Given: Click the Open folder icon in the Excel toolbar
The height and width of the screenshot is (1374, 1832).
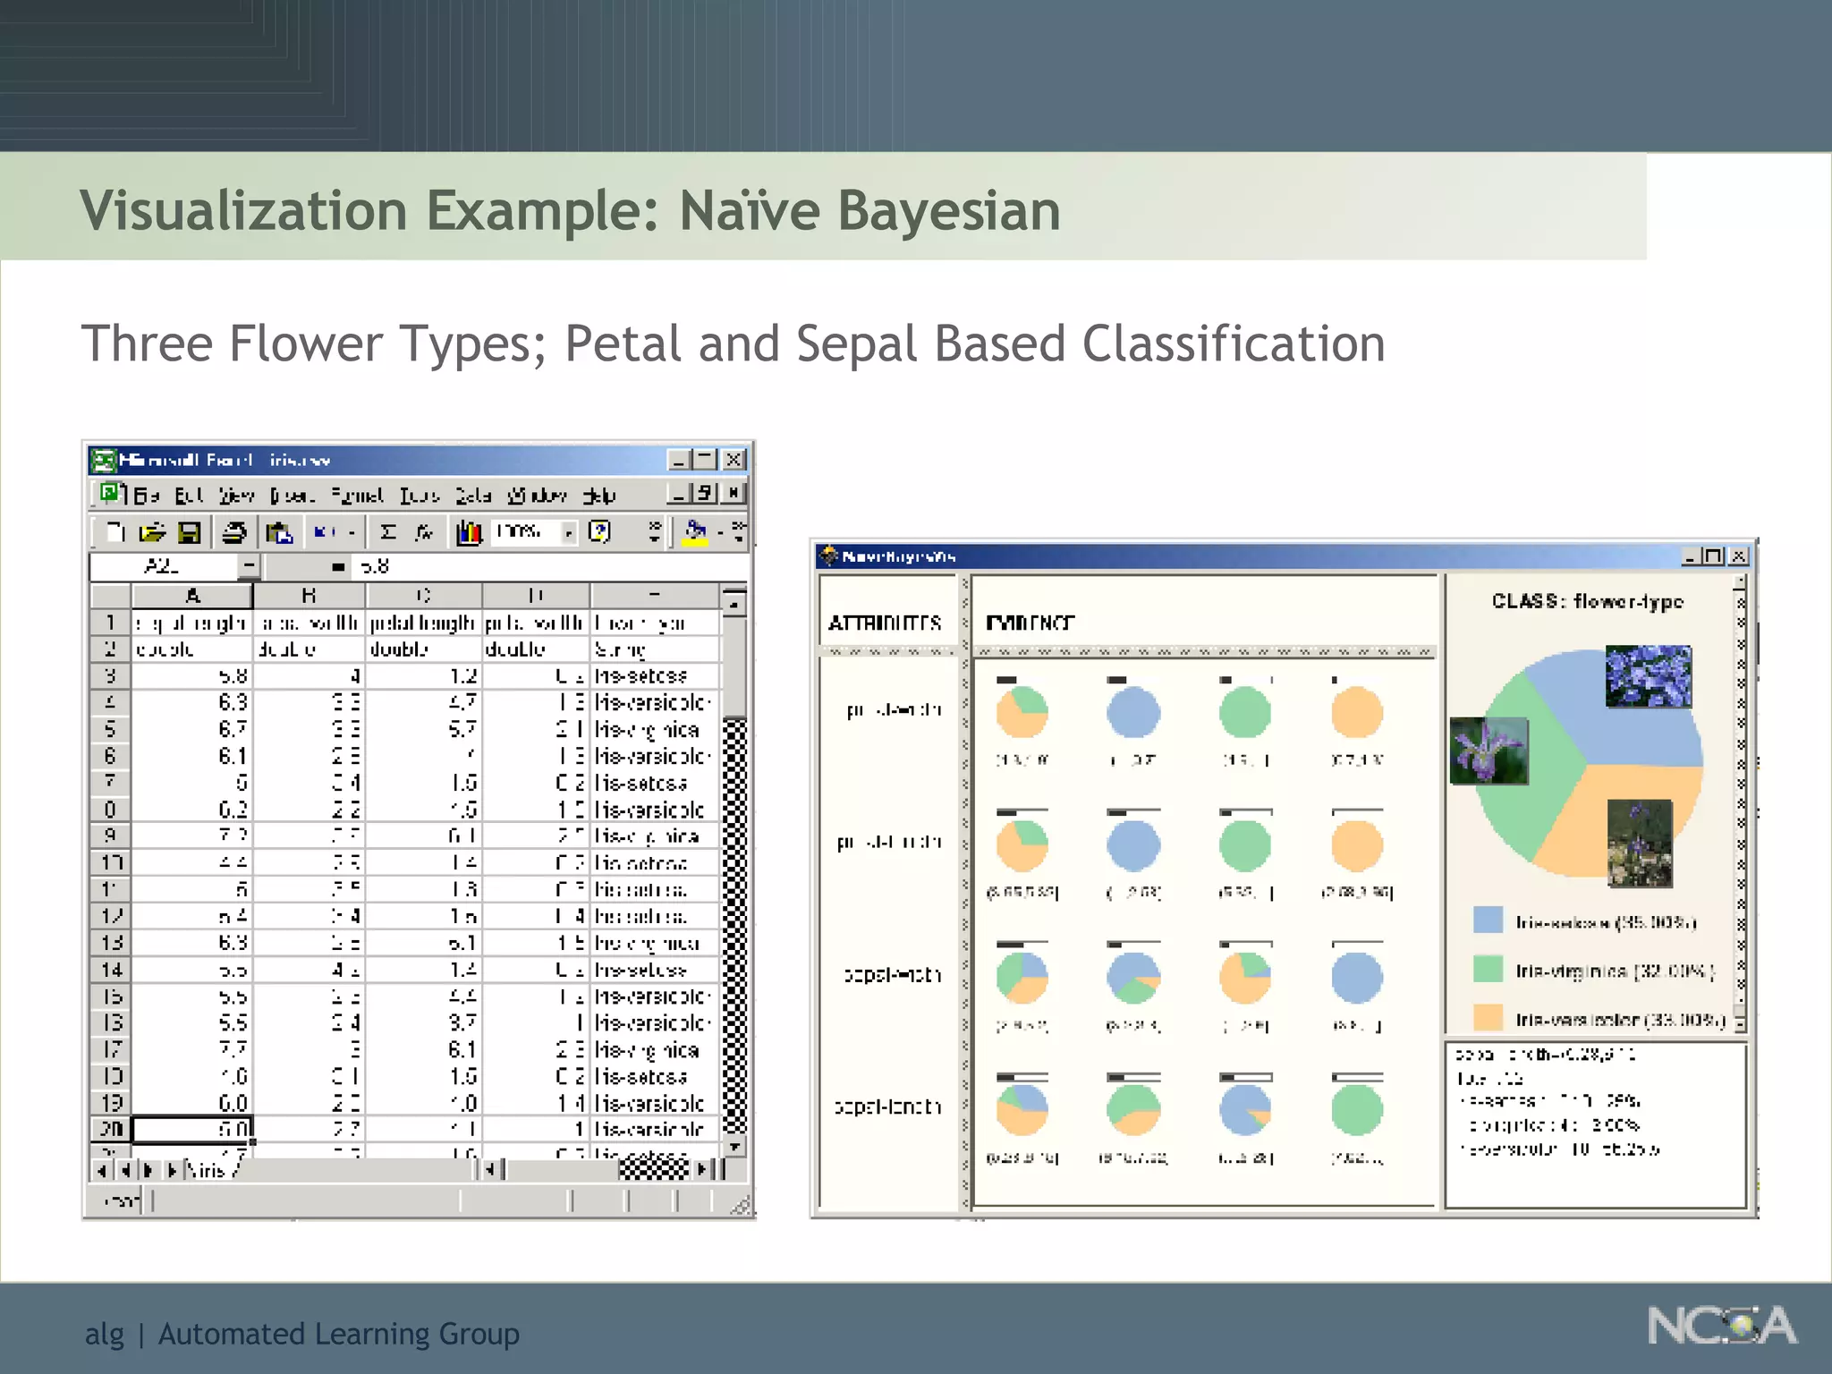Looking at the screenshot, I should [x=152, y=532].
